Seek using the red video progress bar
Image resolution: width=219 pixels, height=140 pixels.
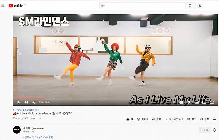(30, 98)
